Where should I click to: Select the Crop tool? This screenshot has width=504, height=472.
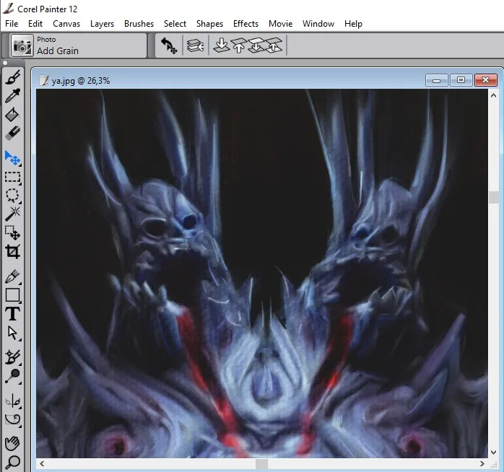coord(13,252)
